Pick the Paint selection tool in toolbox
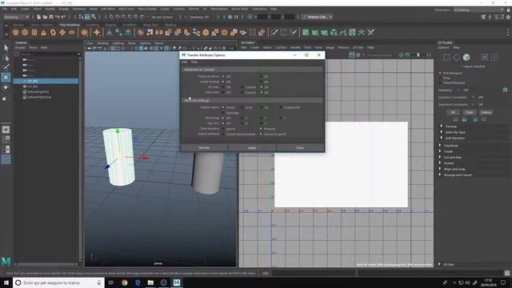Screen dimensions: 512x288 tap(6, 67)
